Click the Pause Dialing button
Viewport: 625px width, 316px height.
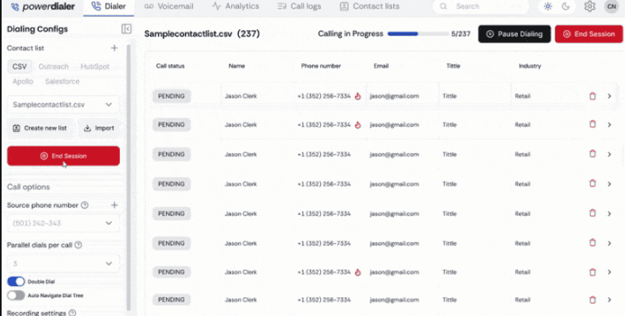(515, 34)
